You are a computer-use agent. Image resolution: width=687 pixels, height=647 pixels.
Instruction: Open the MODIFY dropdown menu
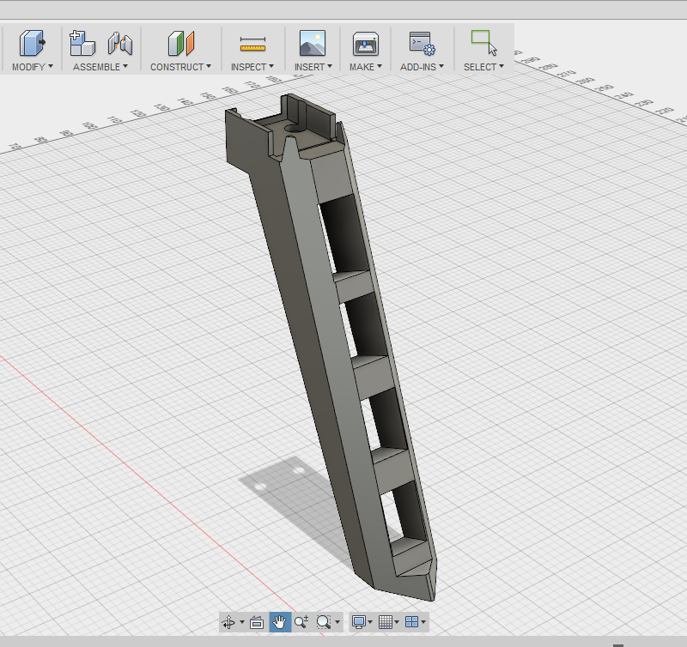tap(33, 67)
